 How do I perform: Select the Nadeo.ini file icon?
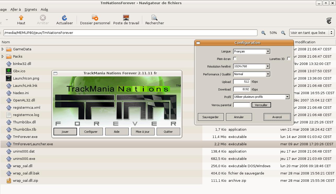click(x=9, y=93)
